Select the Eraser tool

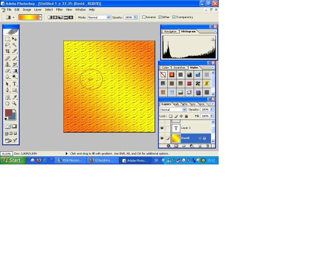pyautogui.click(x=8, y=71)
